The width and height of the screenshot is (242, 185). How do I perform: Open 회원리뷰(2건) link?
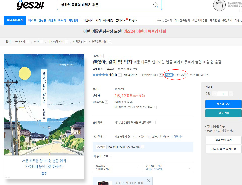coord(131,75)
